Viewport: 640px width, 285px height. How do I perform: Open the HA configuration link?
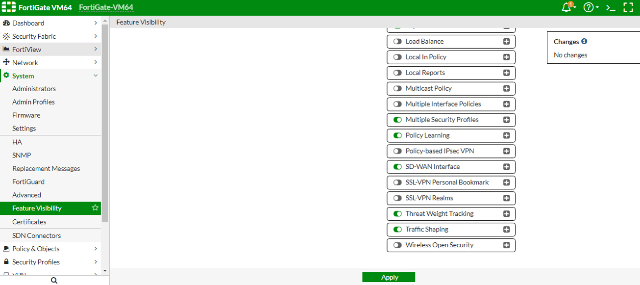[x=17, y=142]
